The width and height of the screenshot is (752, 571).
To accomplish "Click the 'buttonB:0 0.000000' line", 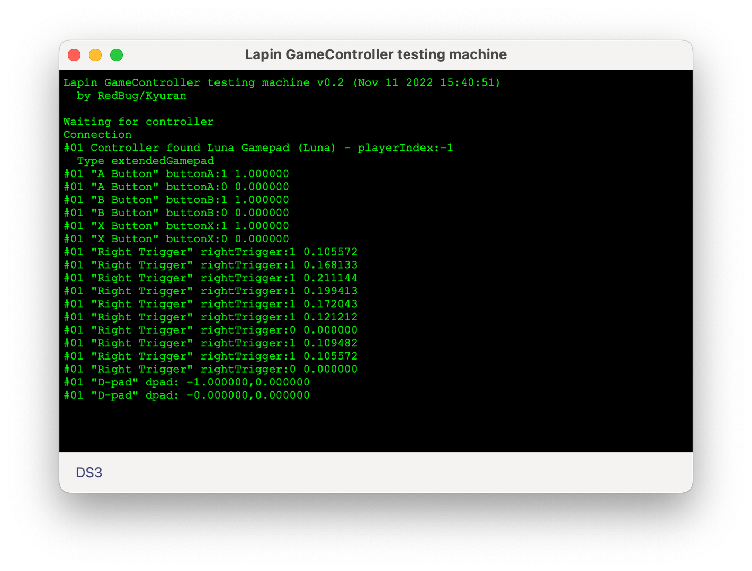I will (x=176, y=213).
